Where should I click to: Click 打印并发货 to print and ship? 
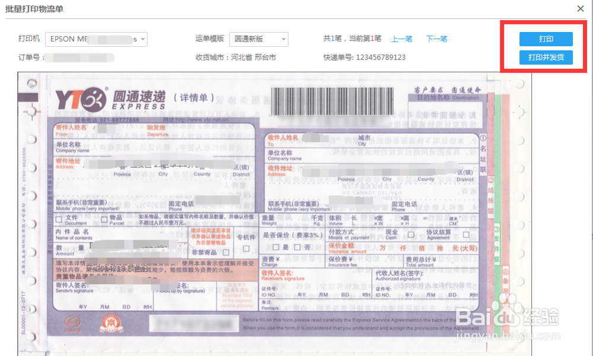point(546,58)
